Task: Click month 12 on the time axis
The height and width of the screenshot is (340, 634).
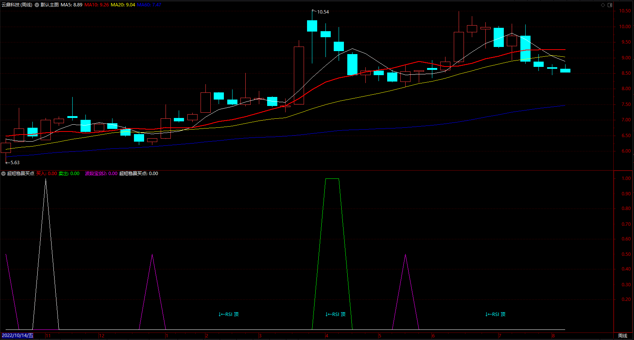Action: [x=102, y=336]
